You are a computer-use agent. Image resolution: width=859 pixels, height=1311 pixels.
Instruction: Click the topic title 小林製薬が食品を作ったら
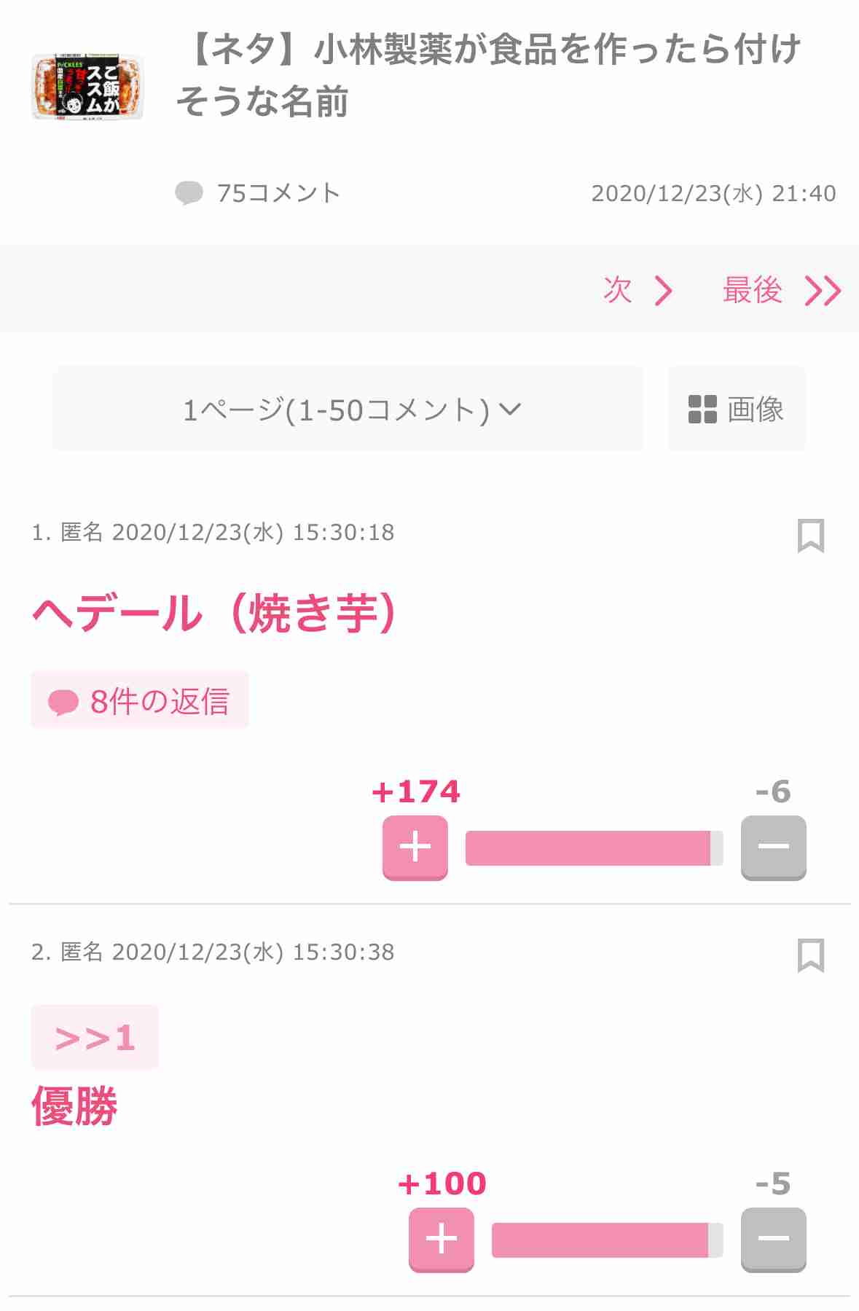click(488, 75)
